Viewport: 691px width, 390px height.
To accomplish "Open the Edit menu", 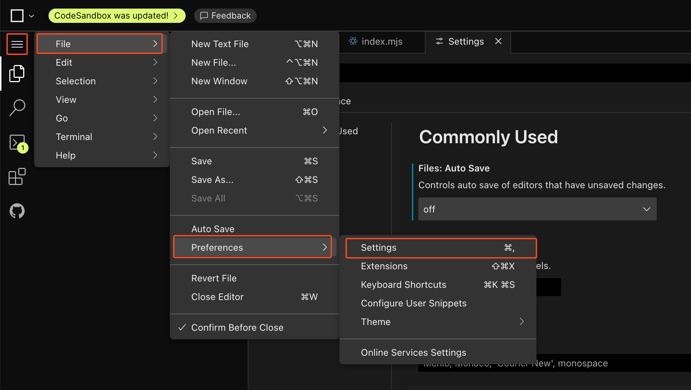I will (102, 62).
